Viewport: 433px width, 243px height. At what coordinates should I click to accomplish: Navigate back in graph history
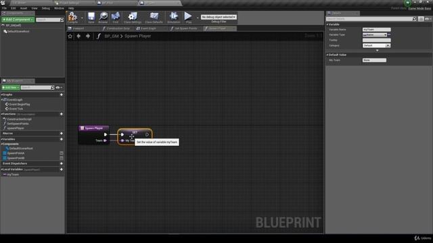point(78,36)
